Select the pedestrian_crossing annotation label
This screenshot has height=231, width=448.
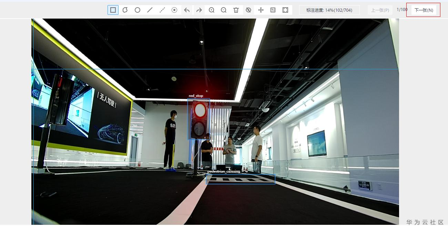click(x=224, y=171)
